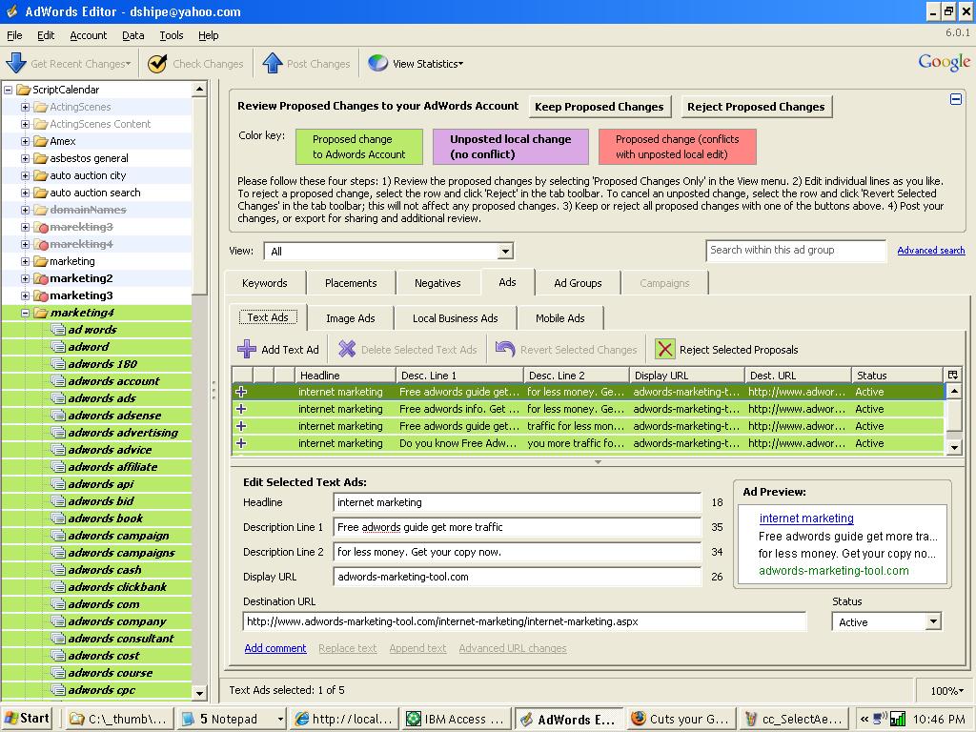The height and width of the screenshot is (732, 976).
Task: Click the Get Recent Changes down-arrow icon
Action: (x=15, y=64)
